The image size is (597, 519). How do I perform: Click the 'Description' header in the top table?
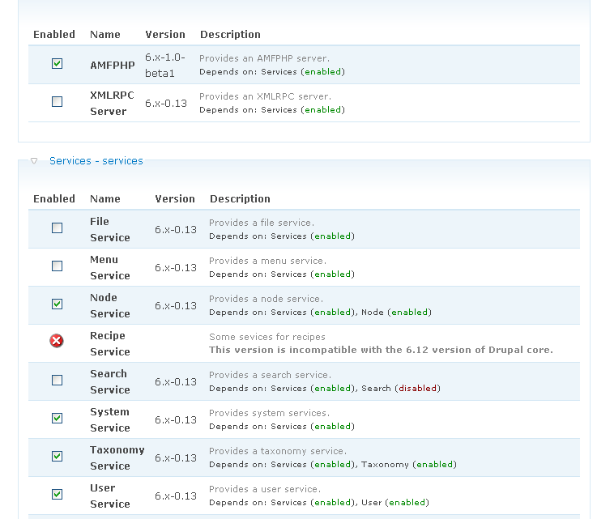pyautogui.click(x=230, y=34)
